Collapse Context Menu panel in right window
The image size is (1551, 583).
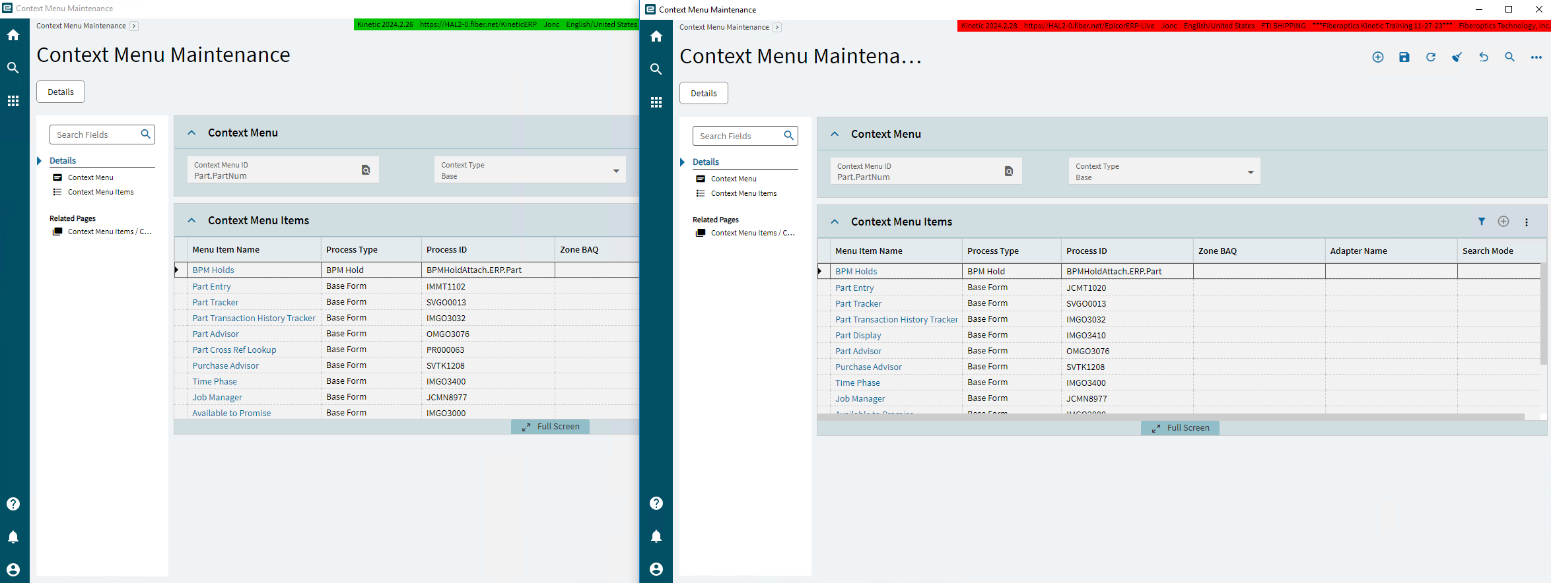coord(835,134)
